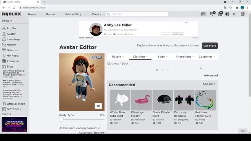Open White Bow Tutu Skirt item
The height and width of the screenshot is (141, 251).
point(120,107)
